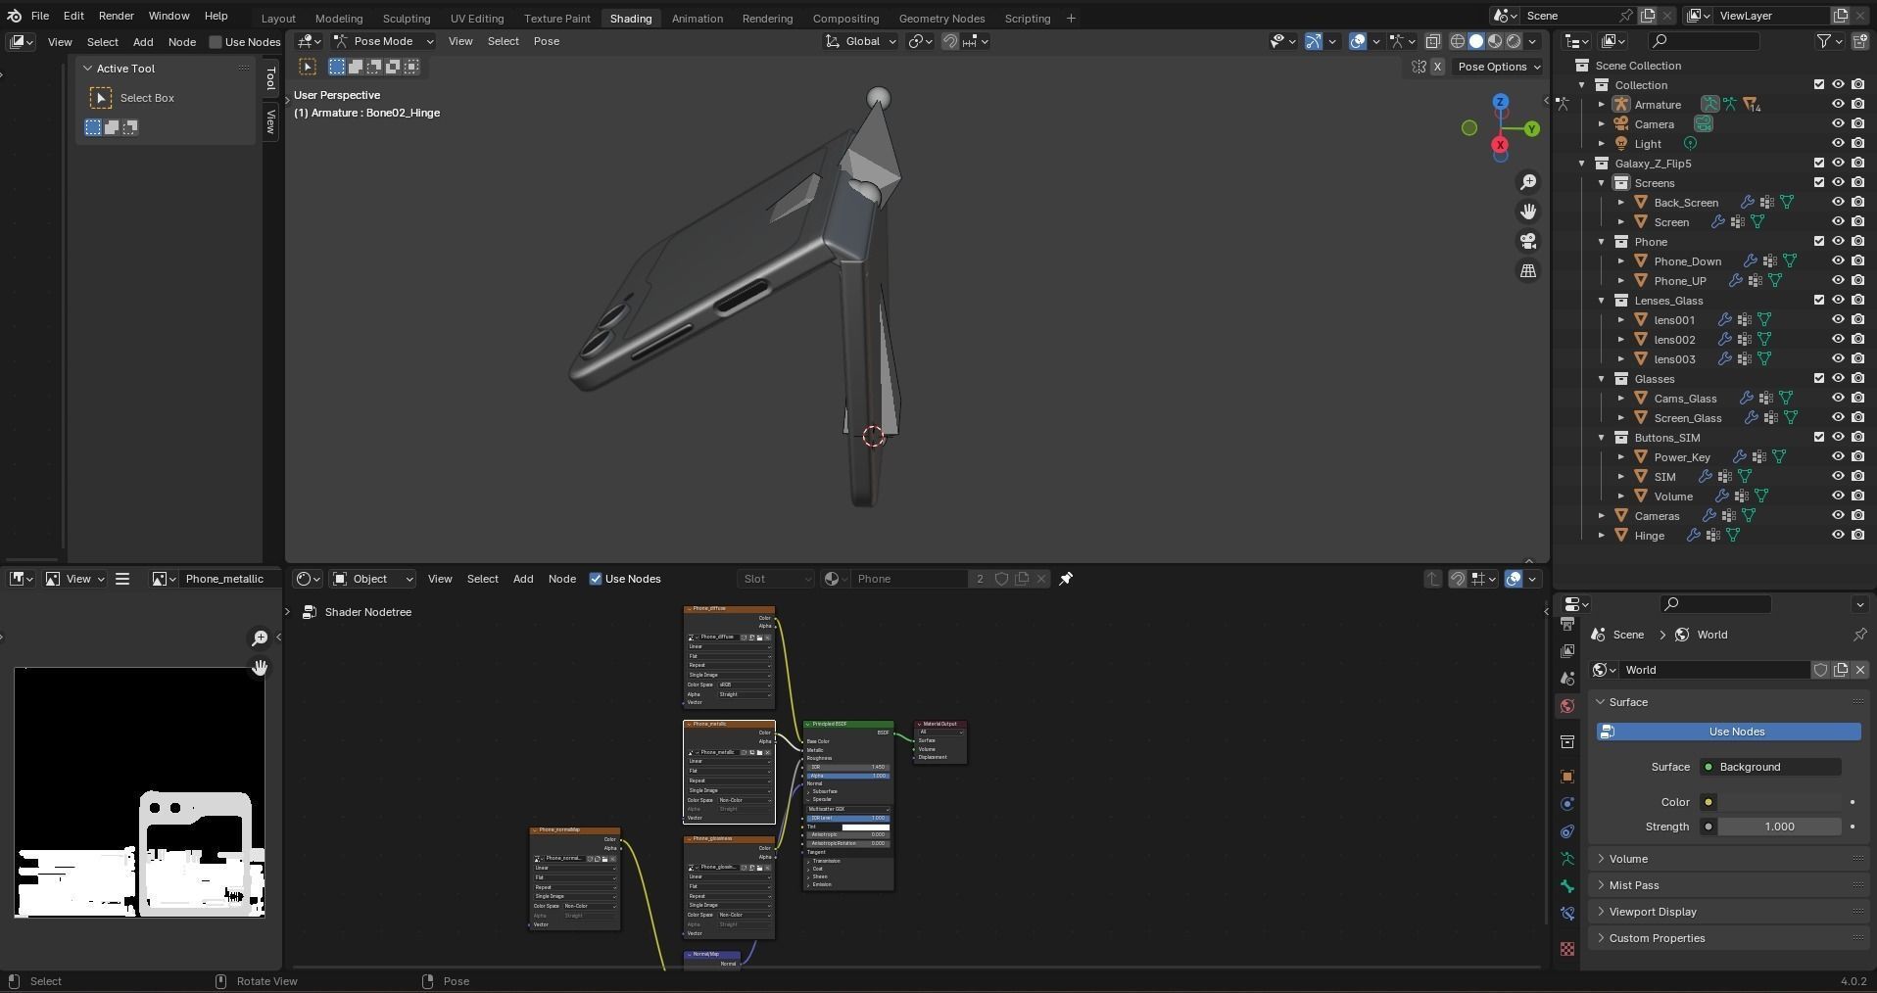The image size is (1877, 993).
Task: Open the Object Data armature properties tab
Action: 1567,859
